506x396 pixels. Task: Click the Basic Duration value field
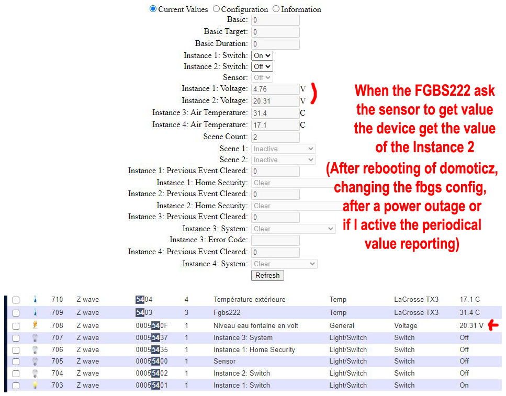pos(275,44)
